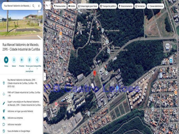Click the plus code dots icon

tap(4, 94)
